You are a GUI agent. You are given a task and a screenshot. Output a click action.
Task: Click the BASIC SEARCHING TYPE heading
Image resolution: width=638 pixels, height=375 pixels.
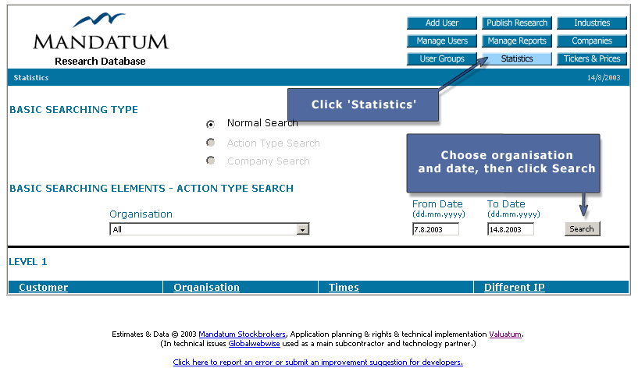pyautogui.click(x=73, y=110)
